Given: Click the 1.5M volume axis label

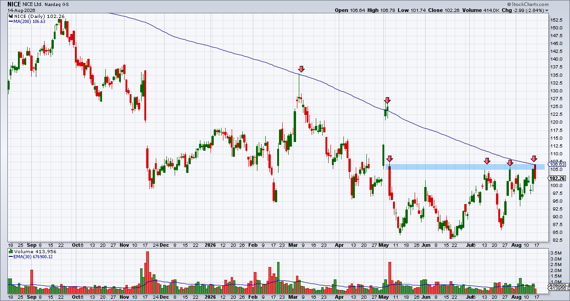Looking at the screenshot, I should click(555, 276).
